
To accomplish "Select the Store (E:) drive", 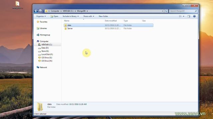I will pyautogui.click(x=45, y=51).
